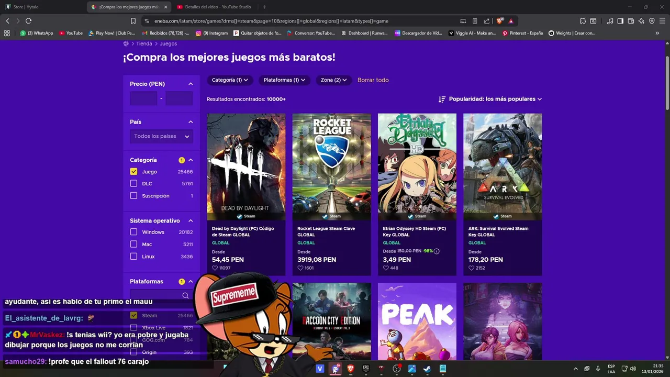
Task: Open the Etrian Odyssey discount info icon
Action: pyautogui.click(x=437, y=251)
